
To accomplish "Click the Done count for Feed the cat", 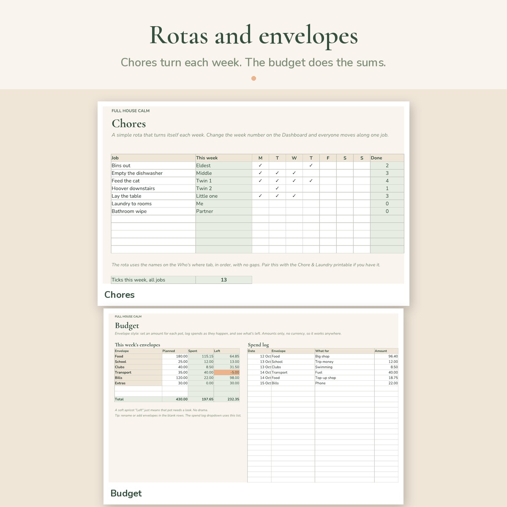I will pyautogui.click(x=387, y=181).
